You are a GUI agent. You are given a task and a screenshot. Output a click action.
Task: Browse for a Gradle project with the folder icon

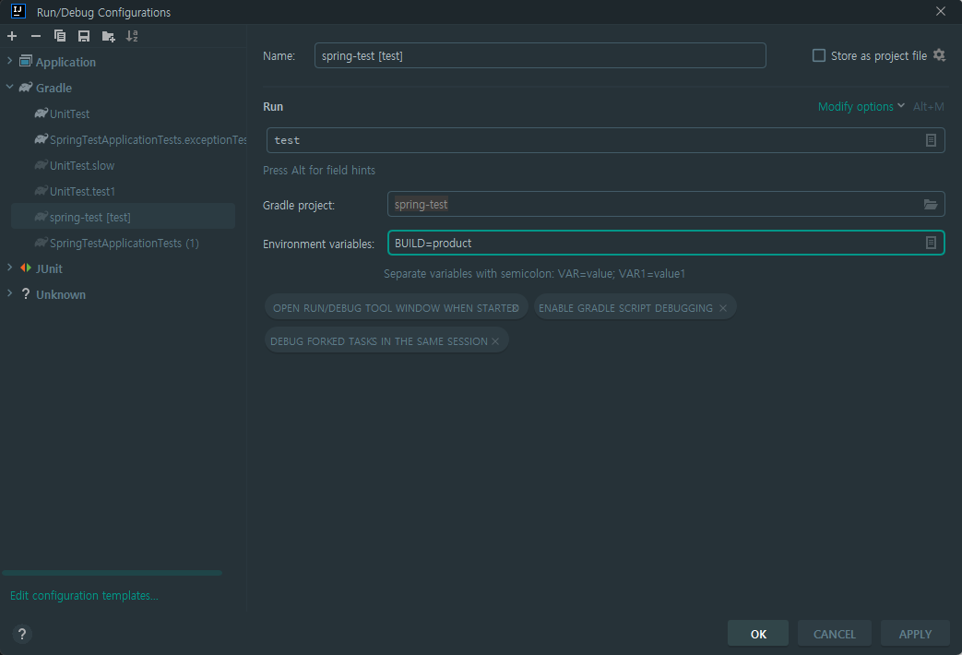931,205
